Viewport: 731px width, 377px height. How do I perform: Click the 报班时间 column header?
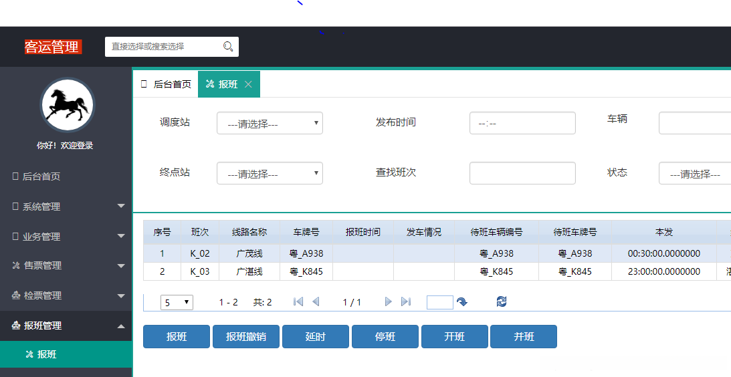pos(363,232)
